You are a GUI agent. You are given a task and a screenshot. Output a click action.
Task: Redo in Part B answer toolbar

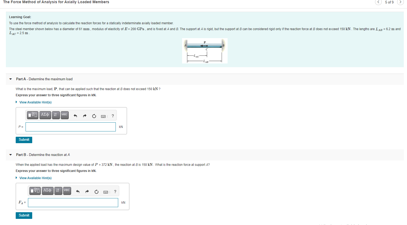click(x=87, y=192)
